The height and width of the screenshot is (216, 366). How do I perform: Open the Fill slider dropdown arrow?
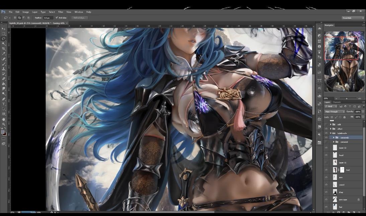[363, 117]
